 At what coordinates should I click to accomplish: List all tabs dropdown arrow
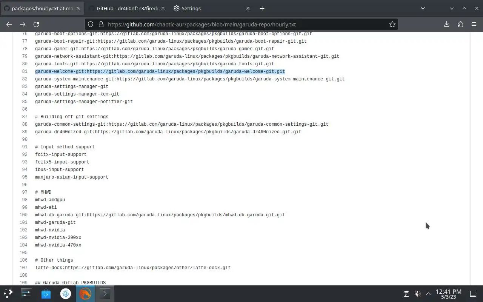tap(423, 8)
